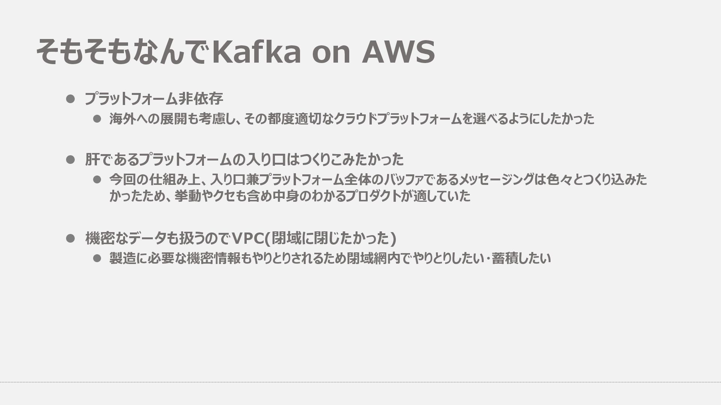Viewport: 721px width, 405px height.
Task: Select the 'プラットフォーム非依存' bullet heading
Action: pos(154,99)
